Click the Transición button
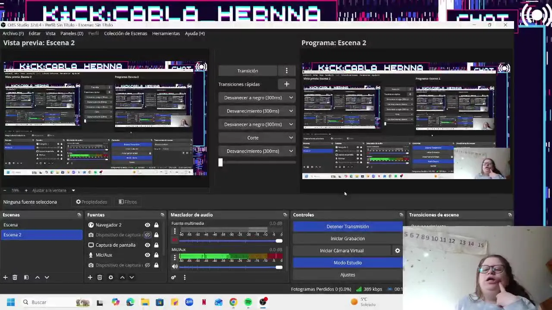Image resolution: width=552 pixels, height=310 pixels. [x=248, y=71]
